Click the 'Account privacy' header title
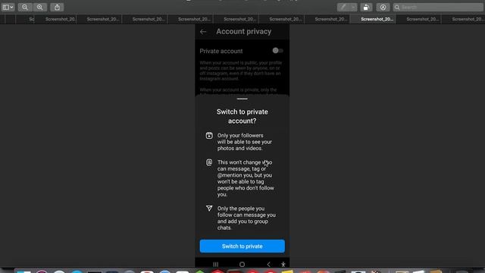The width and height of the screenshot is (485, 273). (244, 32)
